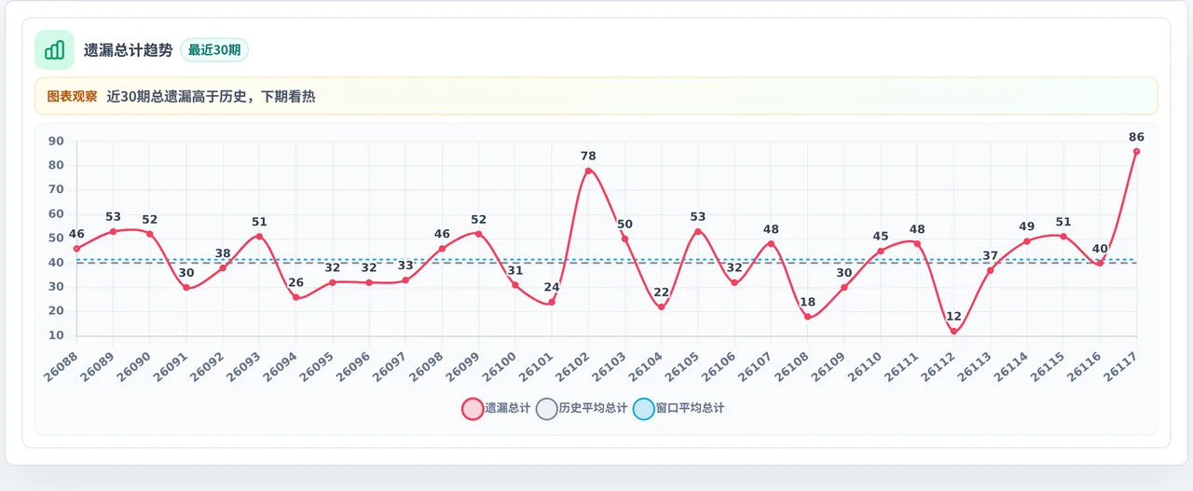Toggle the 历史平均总计 legend series
Image resolution: width=1193 pixels, height=491 pixels.
click(583, 408)
